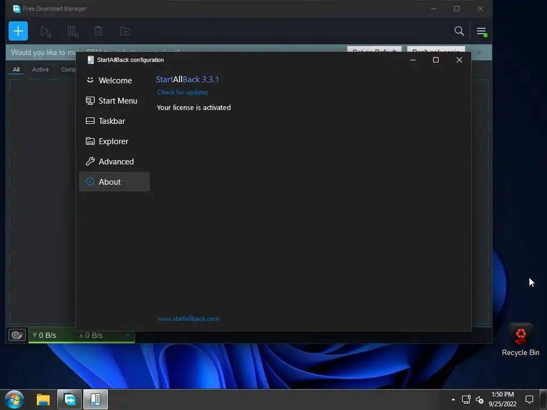This screenshot has width=547, height=410.
Task: Minimize the Free Download Manager window
Action: coord(434,9)
